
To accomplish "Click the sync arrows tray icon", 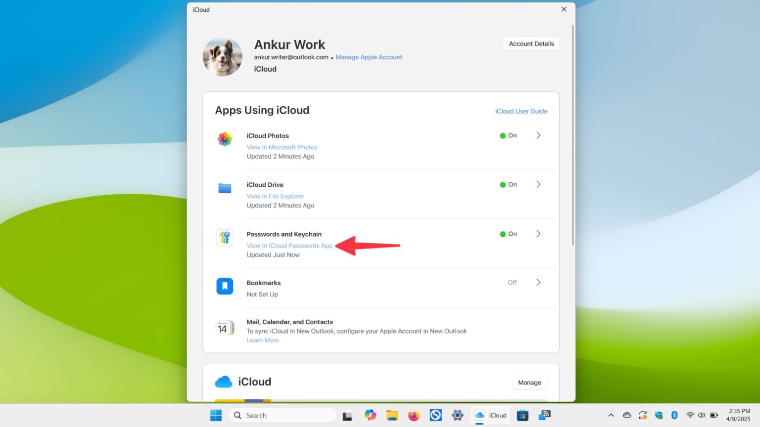I will [643, 415].
